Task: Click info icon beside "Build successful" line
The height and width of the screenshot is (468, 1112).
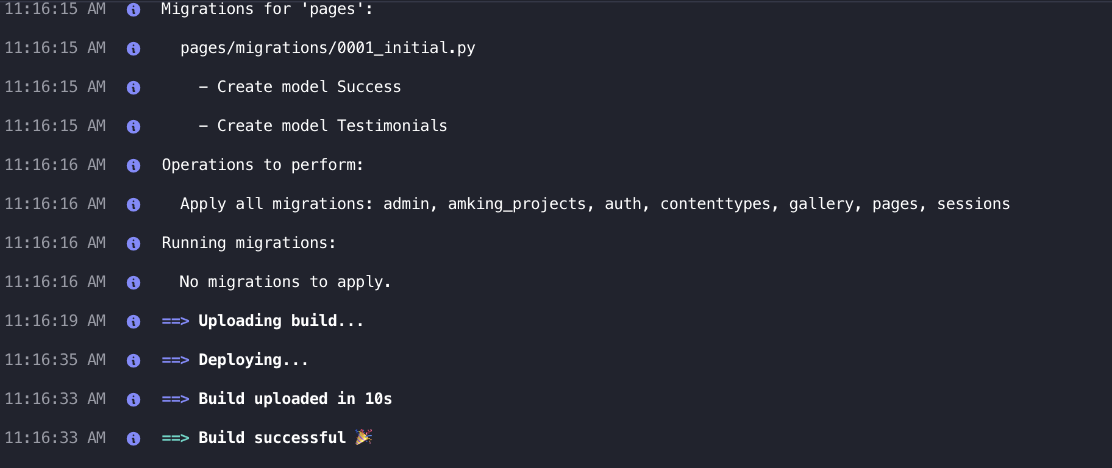Action: click(x=134, y=439)
